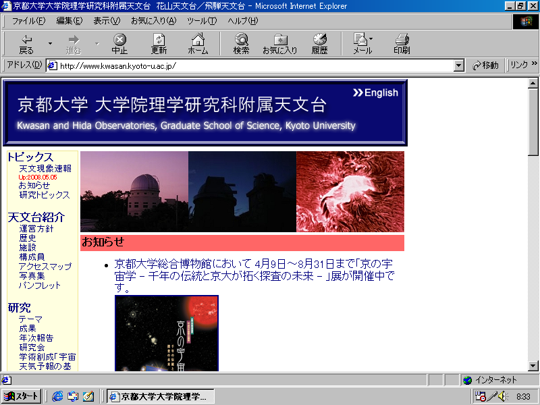
Task: Click the 天文台紹介 sidebar heading
Action: (x=36, y=217)
